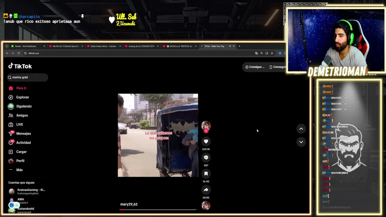Switch to Iceberg de los COLEGIOS tab
This screenshot has height=217, width=386.
point(141,46)
